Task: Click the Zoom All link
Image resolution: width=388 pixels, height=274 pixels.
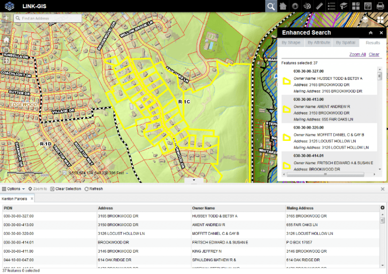Action: 357,54
